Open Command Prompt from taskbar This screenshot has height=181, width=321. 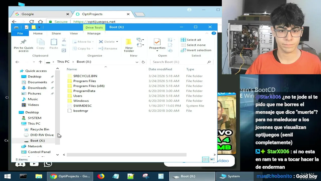[x=23, y=176]
